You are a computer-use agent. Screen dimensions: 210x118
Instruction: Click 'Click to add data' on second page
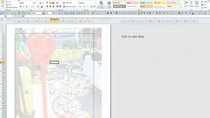133,36
